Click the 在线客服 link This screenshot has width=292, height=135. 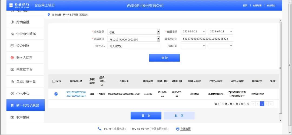[185, 129]
